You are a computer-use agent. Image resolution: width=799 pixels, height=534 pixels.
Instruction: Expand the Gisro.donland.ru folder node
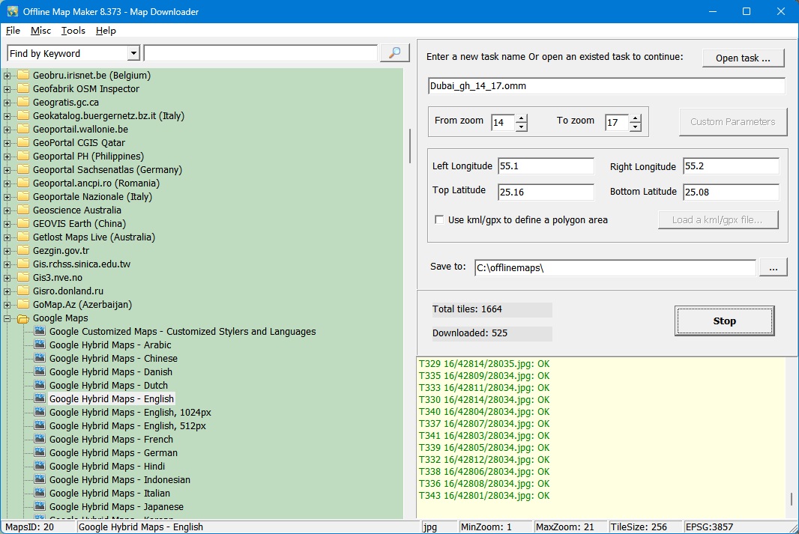(7, 291)
